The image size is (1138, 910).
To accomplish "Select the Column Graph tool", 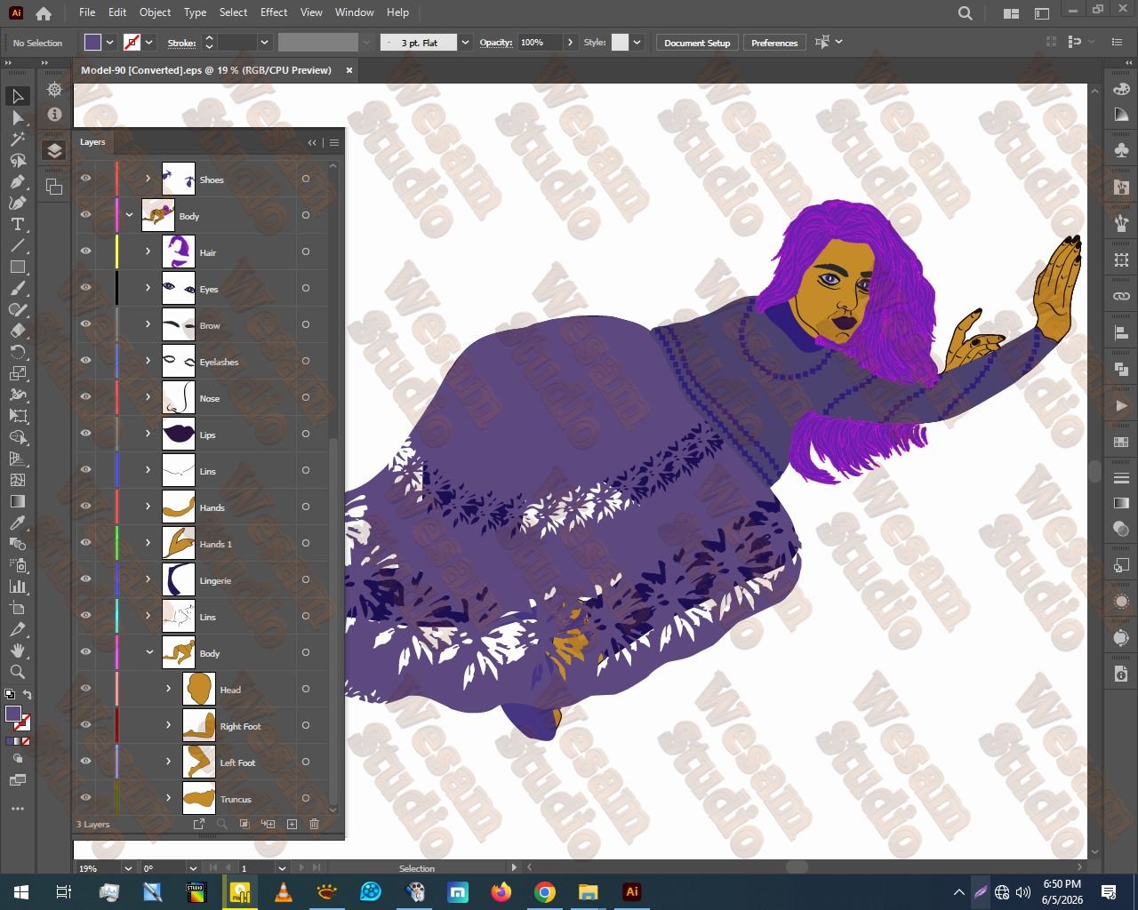I will pyautogui.click(x=17, y=587).
